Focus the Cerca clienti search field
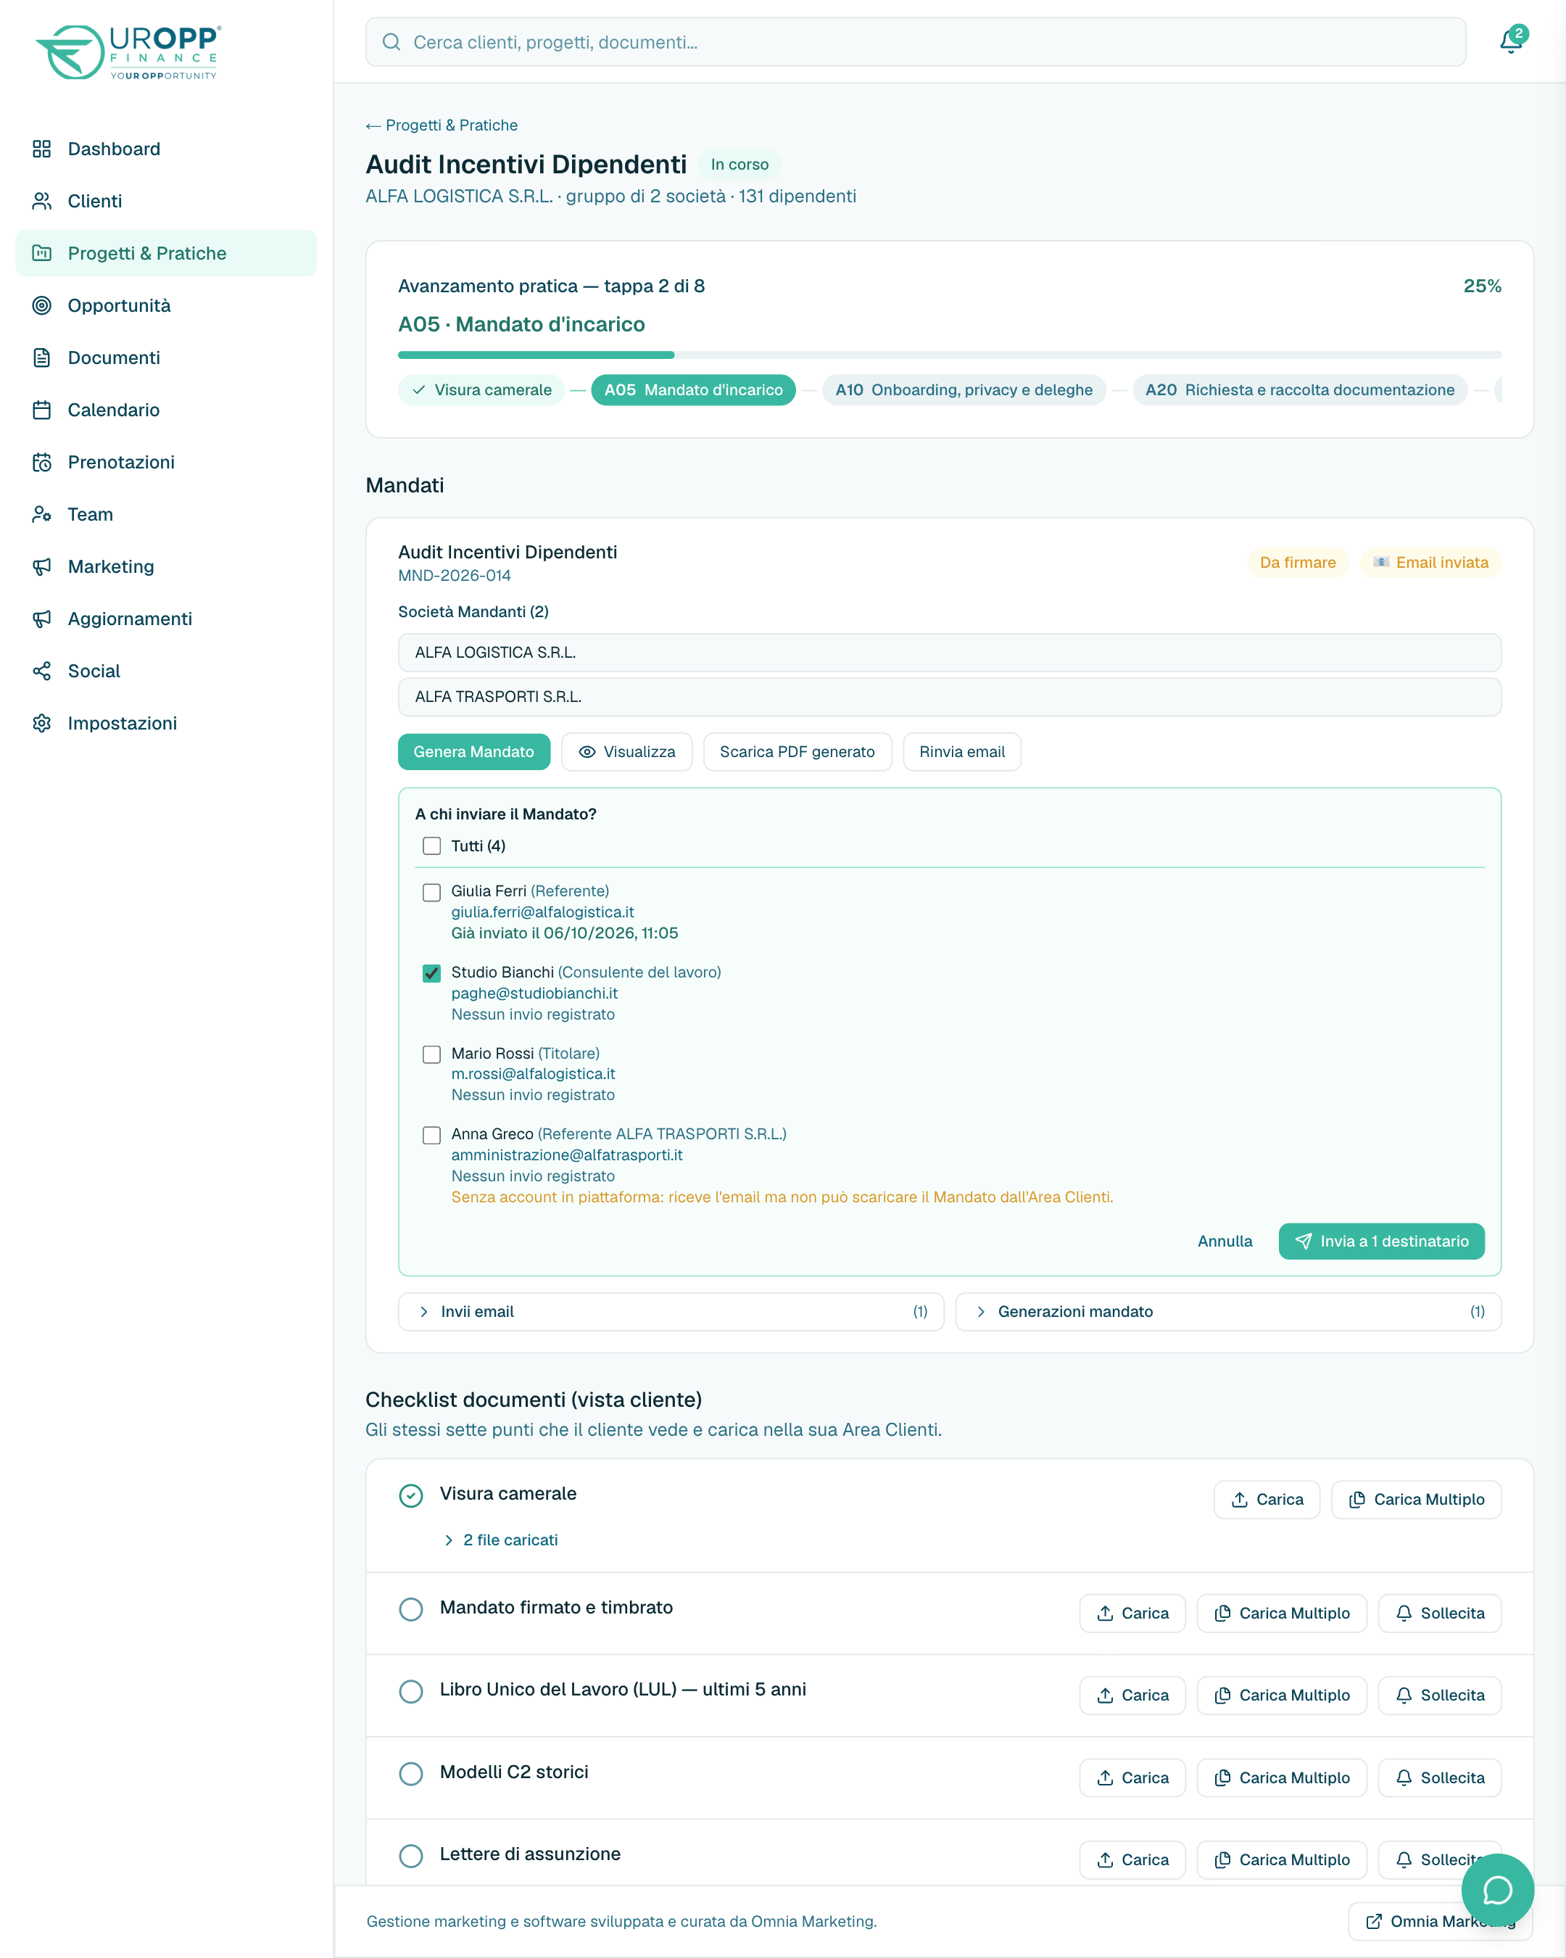 pyautogui.click(x=916, y=42)
